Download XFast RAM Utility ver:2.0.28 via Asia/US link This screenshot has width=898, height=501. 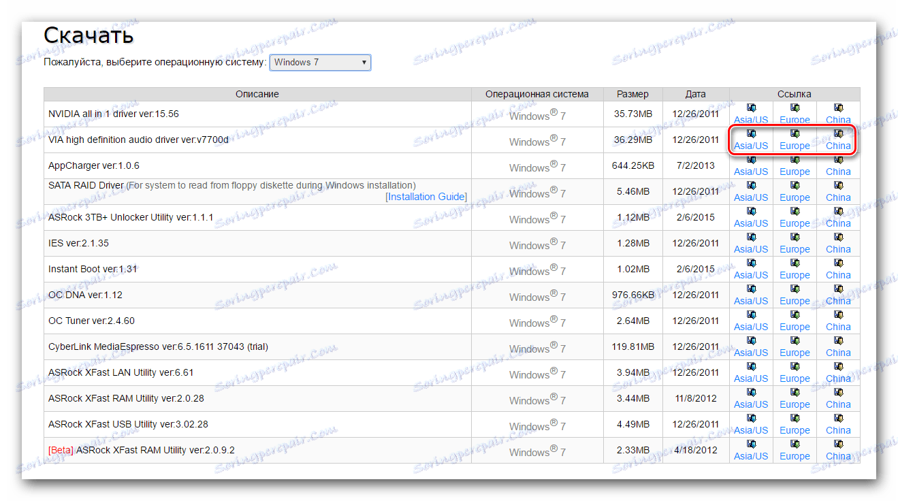751,404
